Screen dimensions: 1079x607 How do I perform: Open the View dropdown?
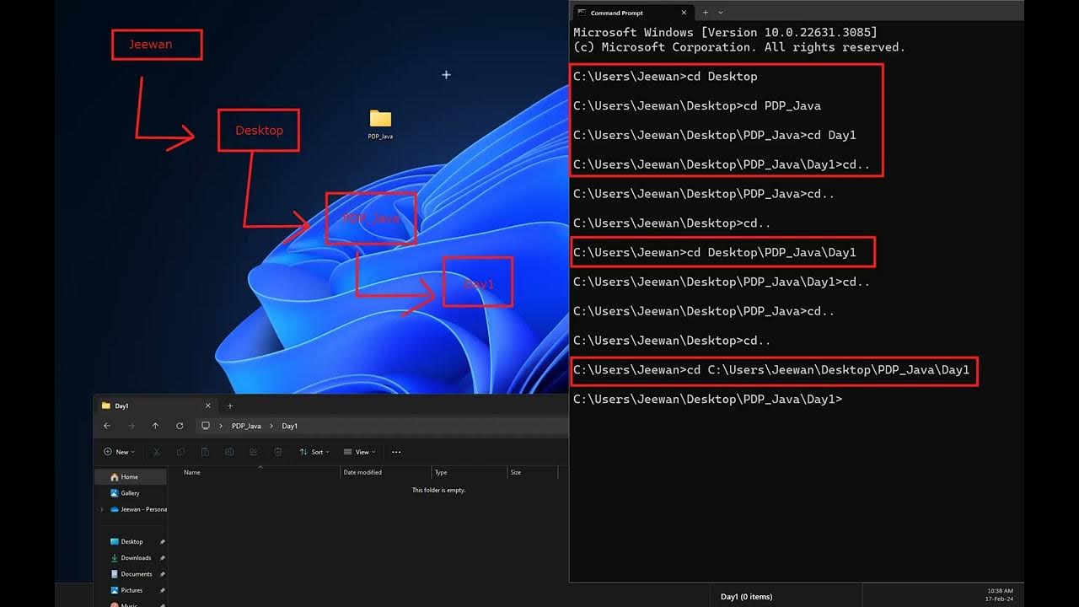point(359,452)
